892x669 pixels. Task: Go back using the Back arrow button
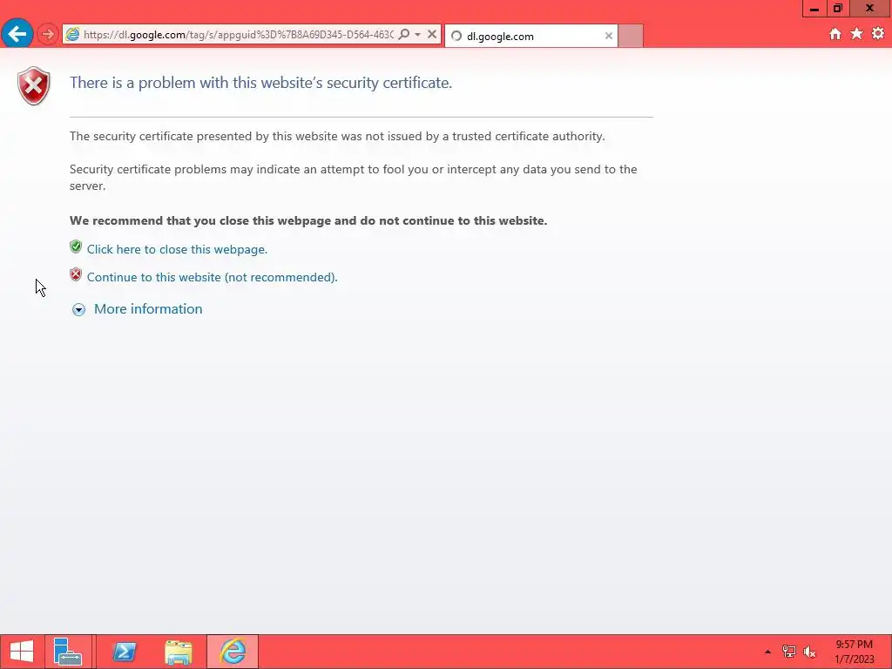pyautogui.click(x=17, y=34)
